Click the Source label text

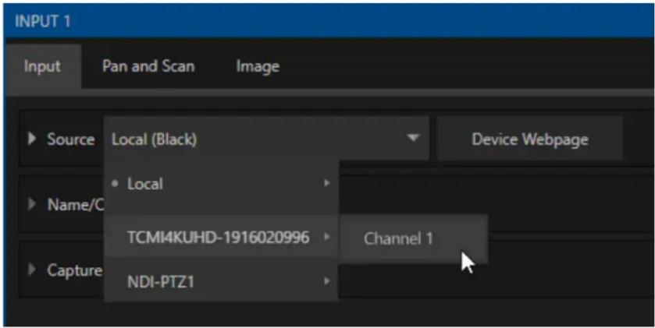70,139
